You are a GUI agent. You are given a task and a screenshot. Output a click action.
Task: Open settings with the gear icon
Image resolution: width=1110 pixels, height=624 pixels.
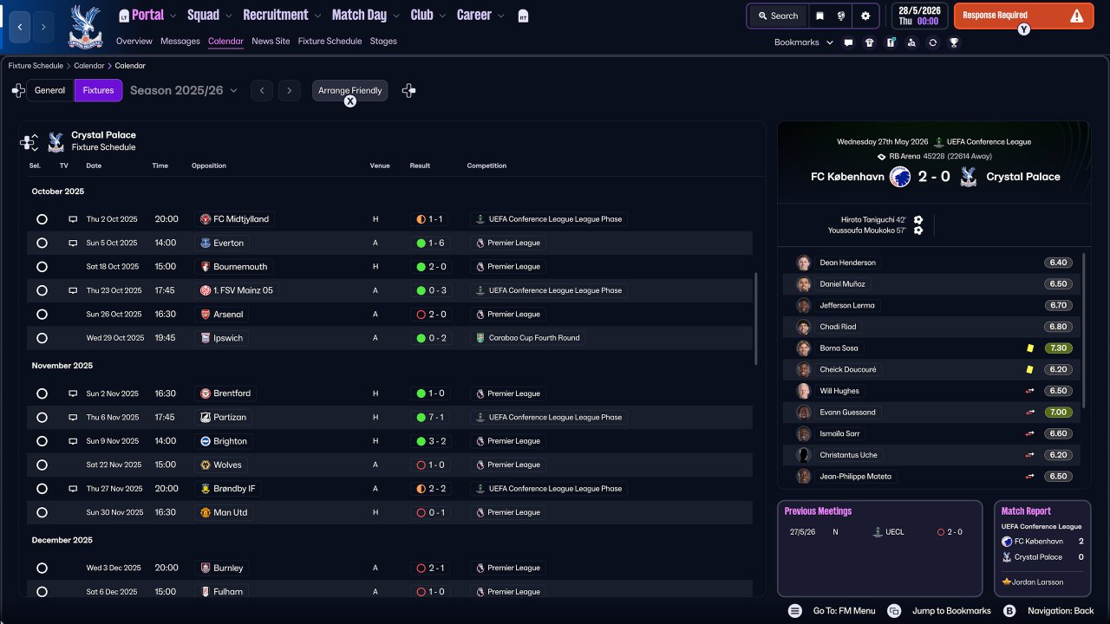point(865,16)
